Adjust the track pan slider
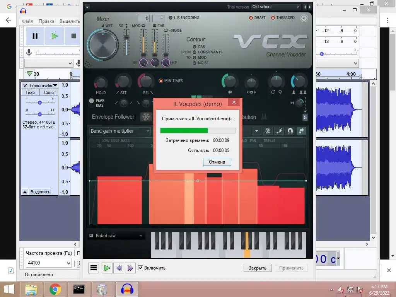 40,114
